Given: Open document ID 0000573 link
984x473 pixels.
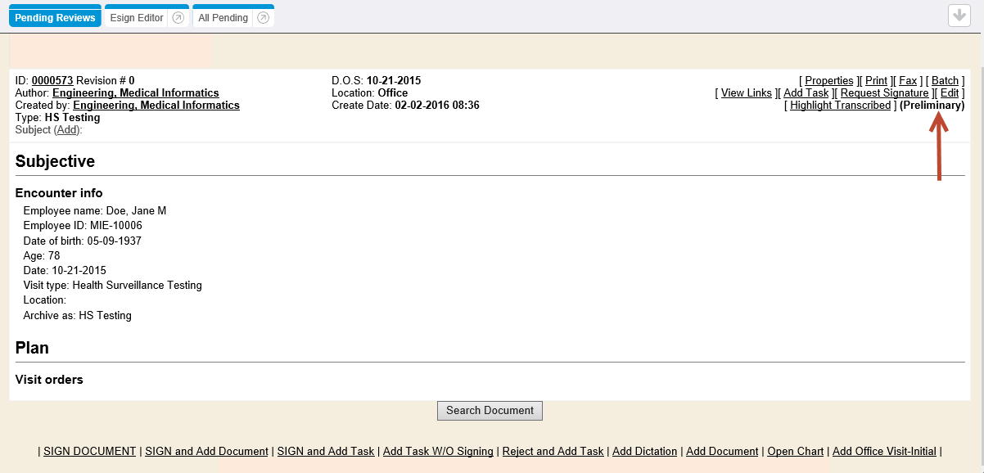Looking at the screenshot, I should 52,81.
